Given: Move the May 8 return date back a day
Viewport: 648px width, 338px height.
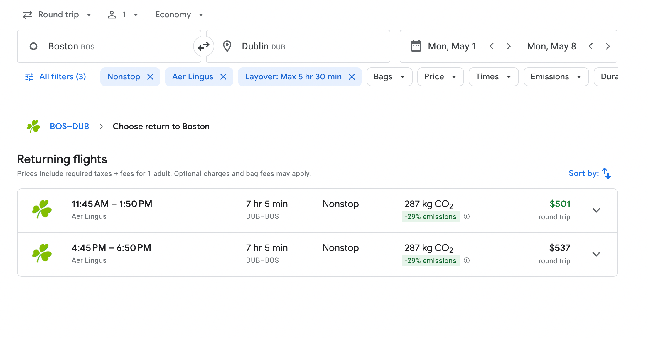Looking at the screenshot, I should click(591, 46).
